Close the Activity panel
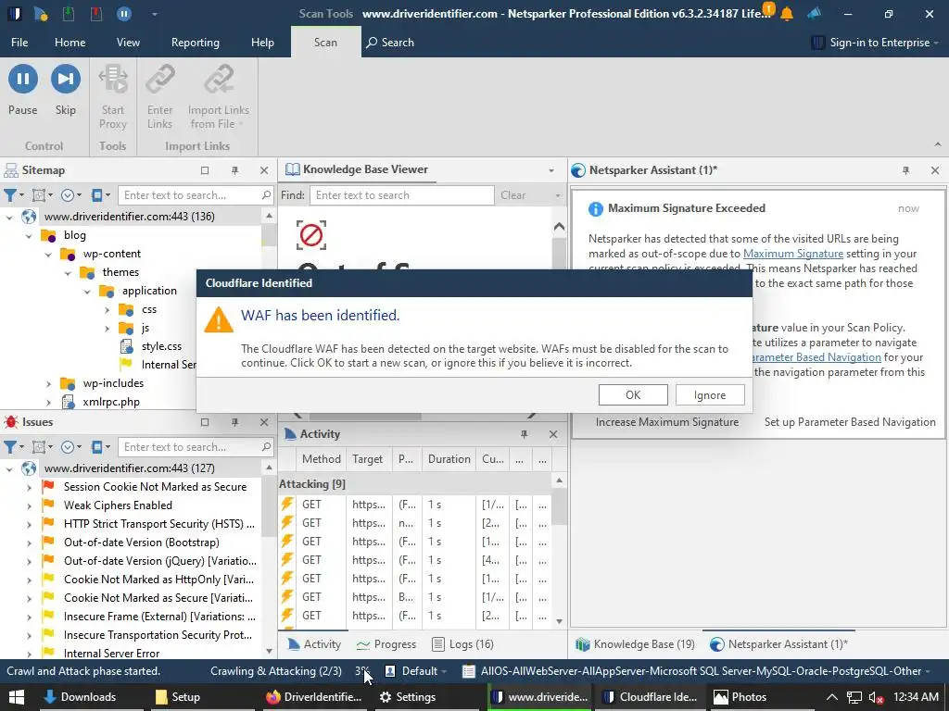Image resolution: width=949 pixels, height=711 pixels. (553, 434)
